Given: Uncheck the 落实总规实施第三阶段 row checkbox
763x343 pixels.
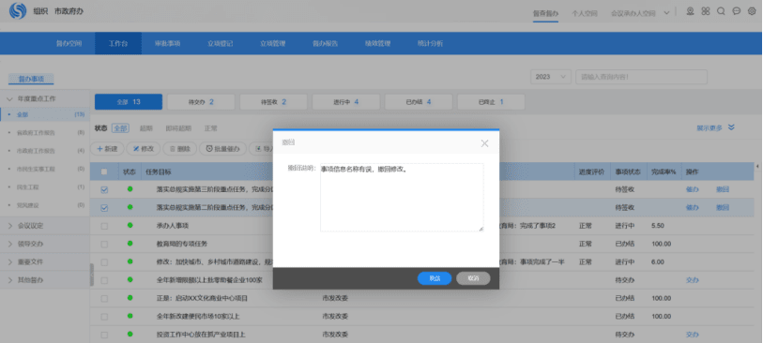Looking at the screenshot, I should 104,189.
